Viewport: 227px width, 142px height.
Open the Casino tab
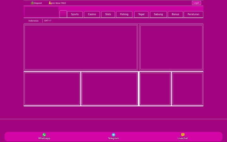92,14
